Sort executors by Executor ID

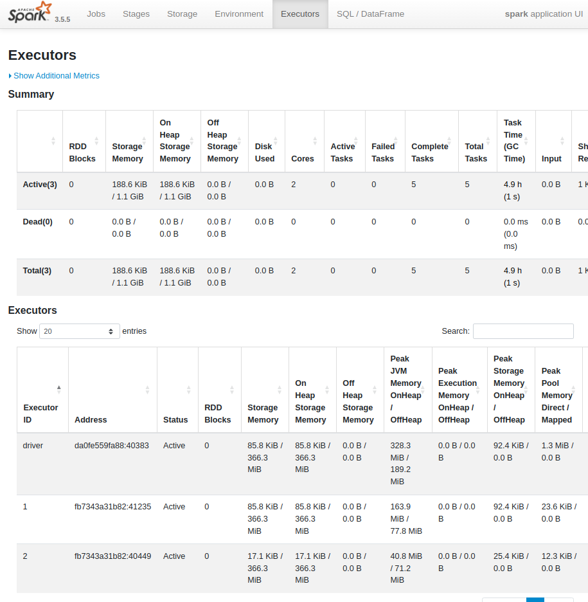pos(42,390)
